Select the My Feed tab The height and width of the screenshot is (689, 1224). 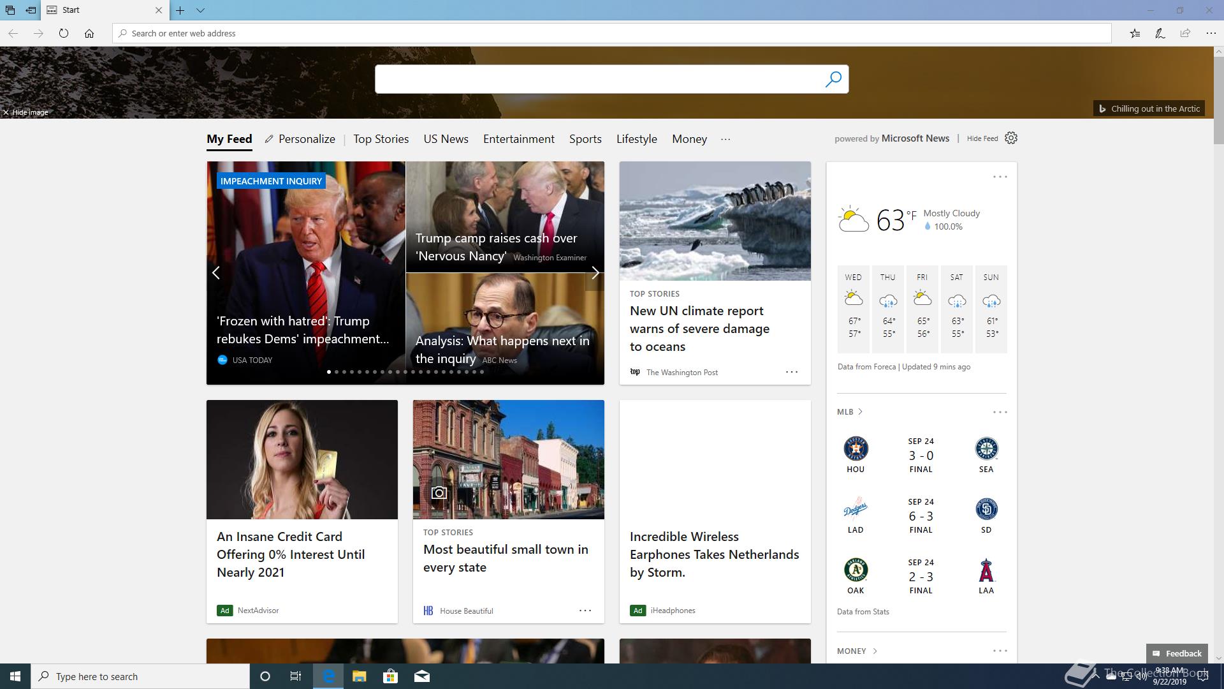coord(229,139)
